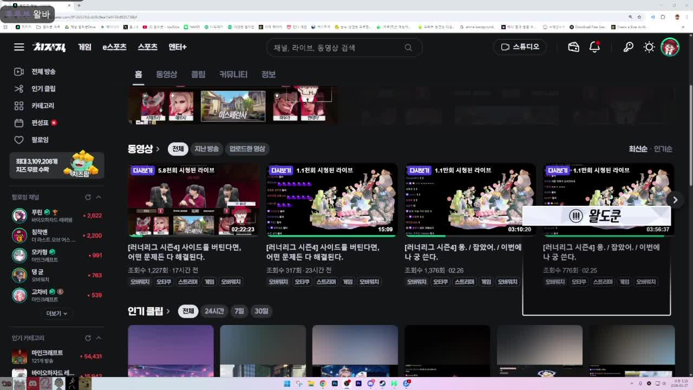
Task: Collapse the 팔로잉 채널 section chevron
Action: (x=99, y=197)
